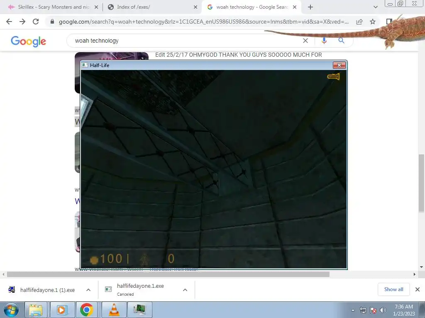Open Action Center flag icon
The image size is (425, 318).
pyautogui.click(x=373, y=310)
